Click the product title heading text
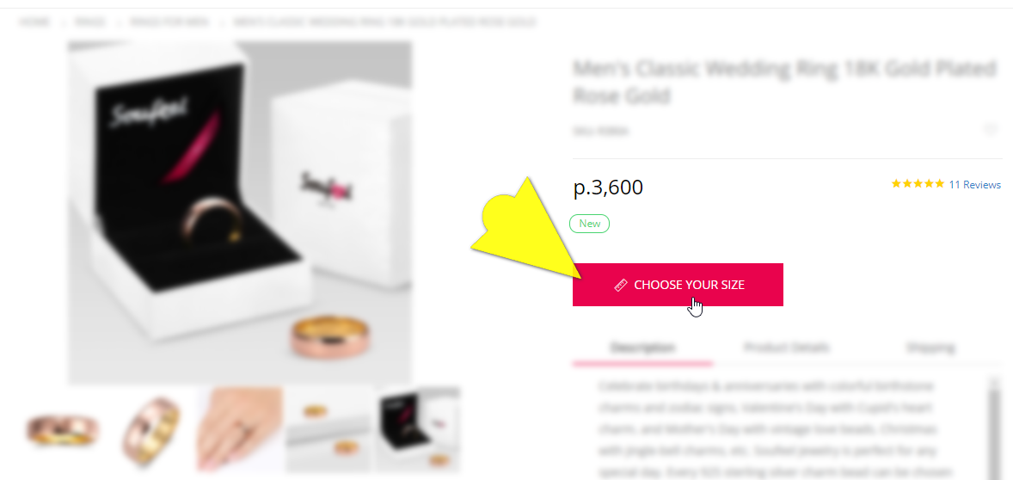 click(785, 82)
